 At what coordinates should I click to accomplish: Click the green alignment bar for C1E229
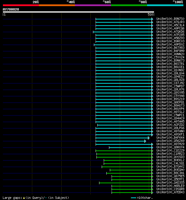click(x=124, y=151)
